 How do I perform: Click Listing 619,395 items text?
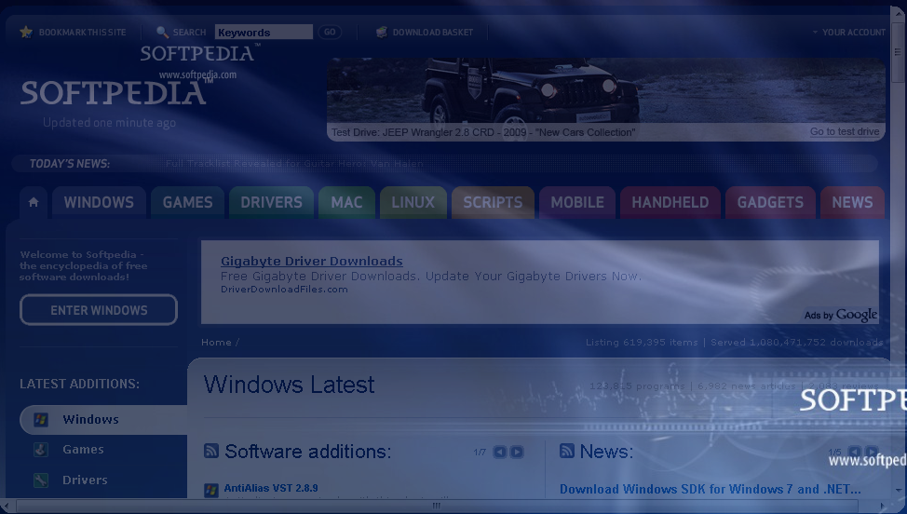(x=642, y=343)
